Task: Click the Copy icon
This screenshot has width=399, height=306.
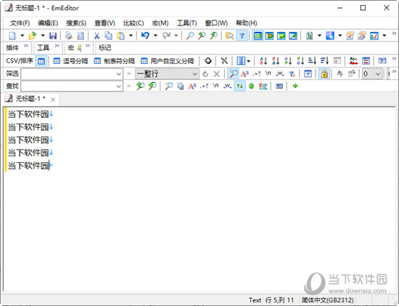Action: [x=109, y=36]
